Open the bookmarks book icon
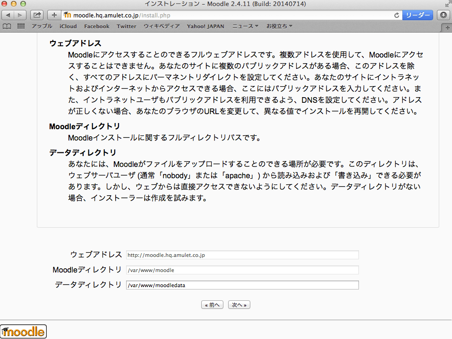The width and height of the screenshot is (452, 339). [x=7, y=26]
